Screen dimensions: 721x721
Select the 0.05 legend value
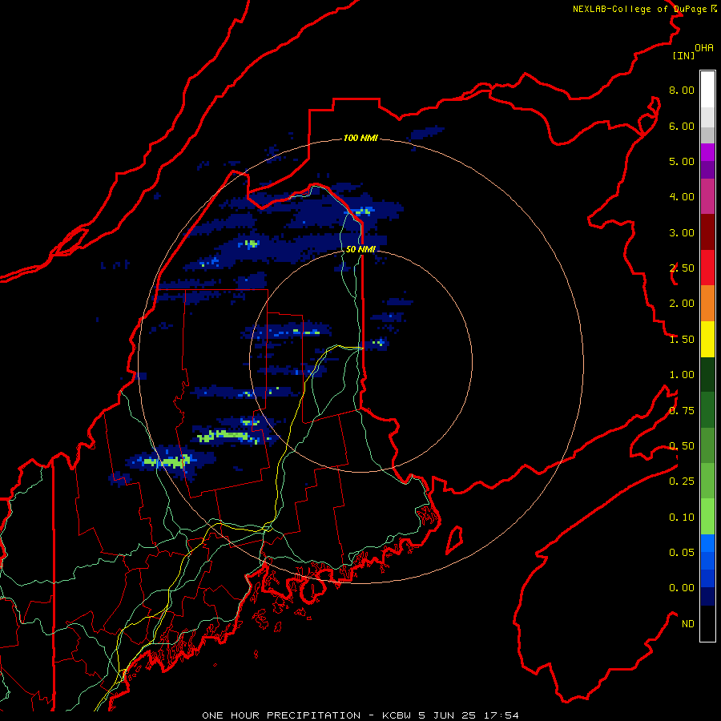coord(682,553)
